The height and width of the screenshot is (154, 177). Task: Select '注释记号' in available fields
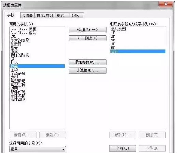pyautogui.click(x=37, y=74)
